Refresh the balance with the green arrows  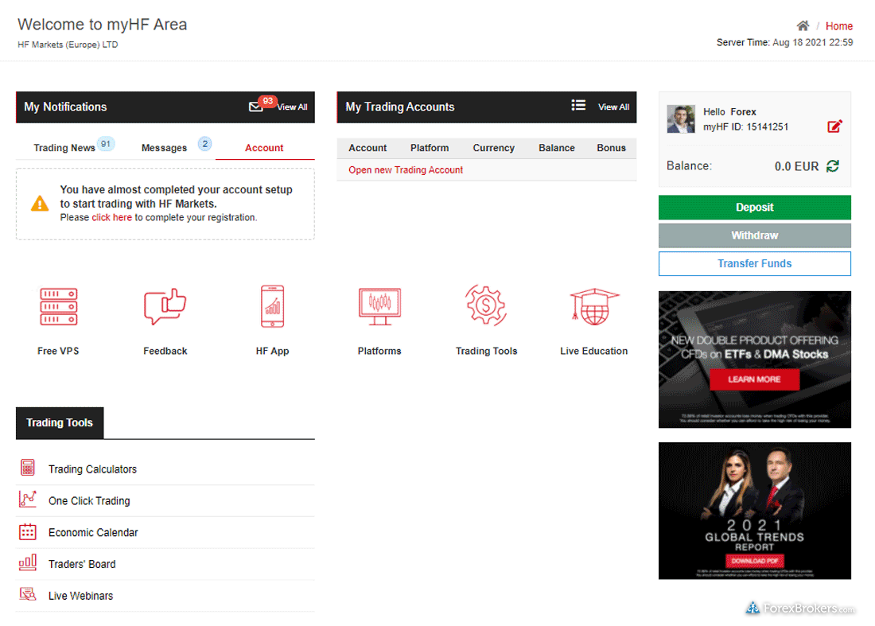[833, 165]
